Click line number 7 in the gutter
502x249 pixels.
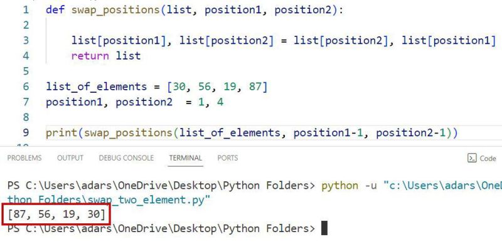pos(26,102)
